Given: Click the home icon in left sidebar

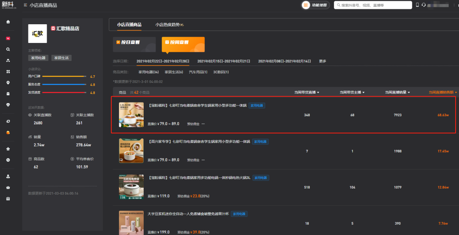Looking at the screenshot, I should tap(8, 22).
